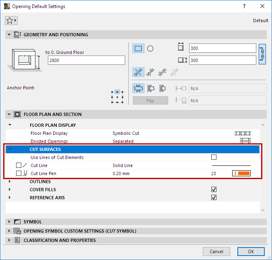Collapse the Floor Plan Display group
The width and height of the screenshot is (272, 260).
(10, 125)
